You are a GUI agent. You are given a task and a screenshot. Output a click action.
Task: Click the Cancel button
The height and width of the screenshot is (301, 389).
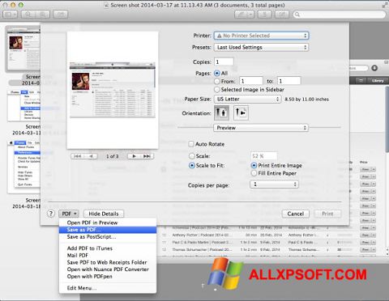tap(296, 214)
